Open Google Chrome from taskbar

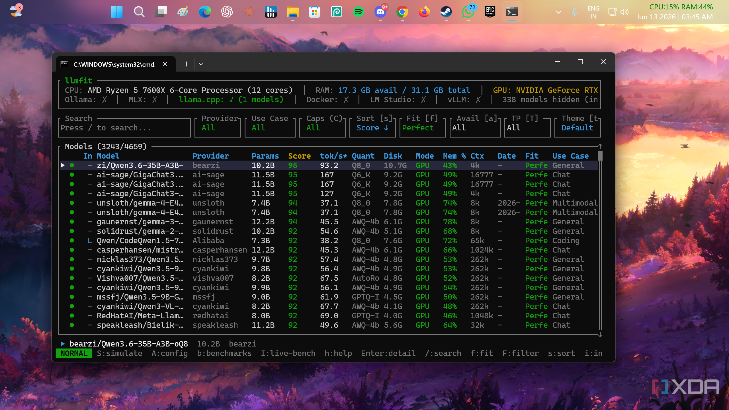click(402, 12)
